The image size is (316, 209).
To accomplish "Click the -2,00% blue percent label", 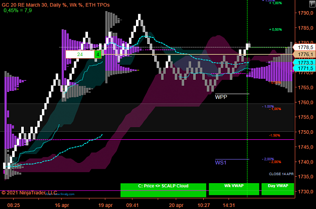I will click(268, 159).
